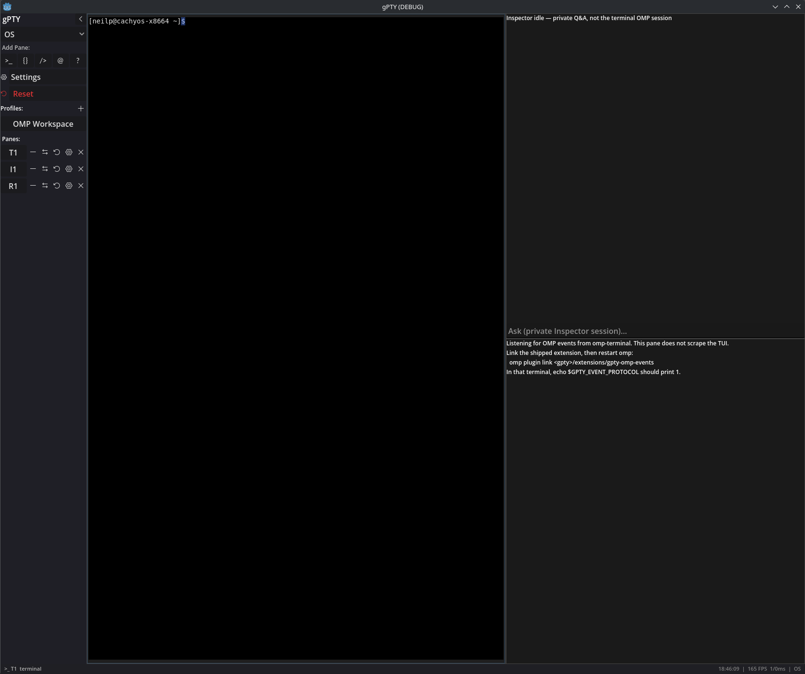
Task: Restart the T1 pane
Action: click(57, 152)
